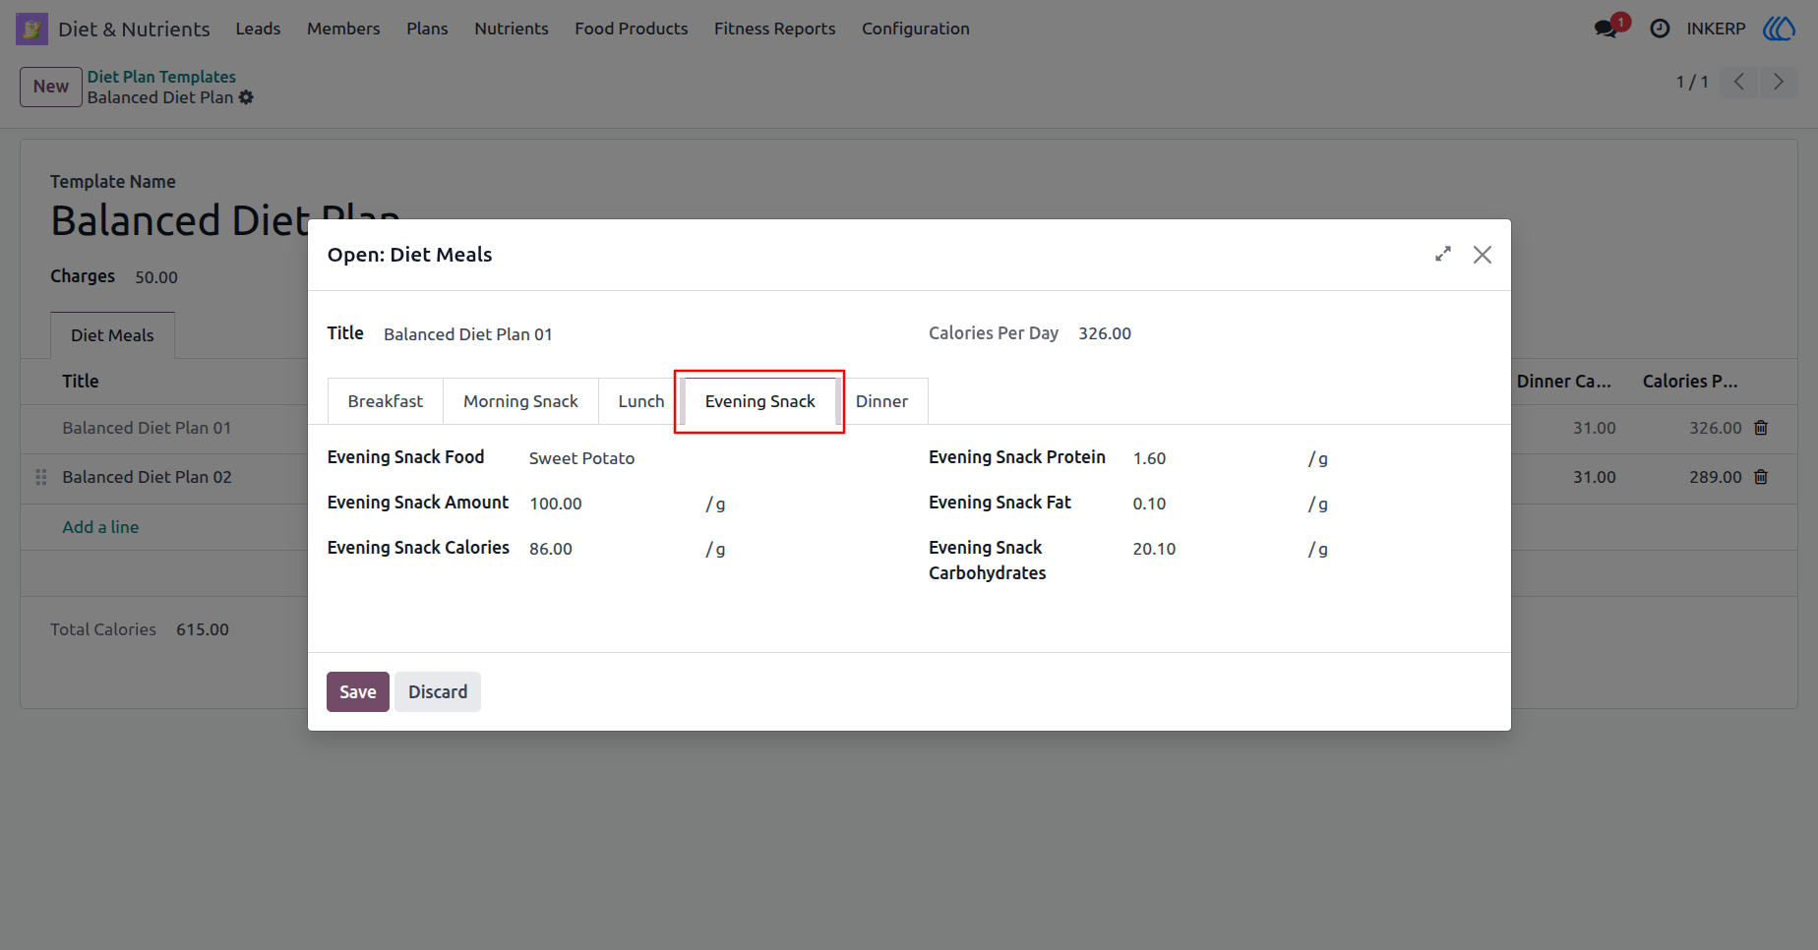Image resolution: width=1818 pixels, height=950 pixels.
Task: Open the activities clock icon
Action: (x=1660, y=29)
